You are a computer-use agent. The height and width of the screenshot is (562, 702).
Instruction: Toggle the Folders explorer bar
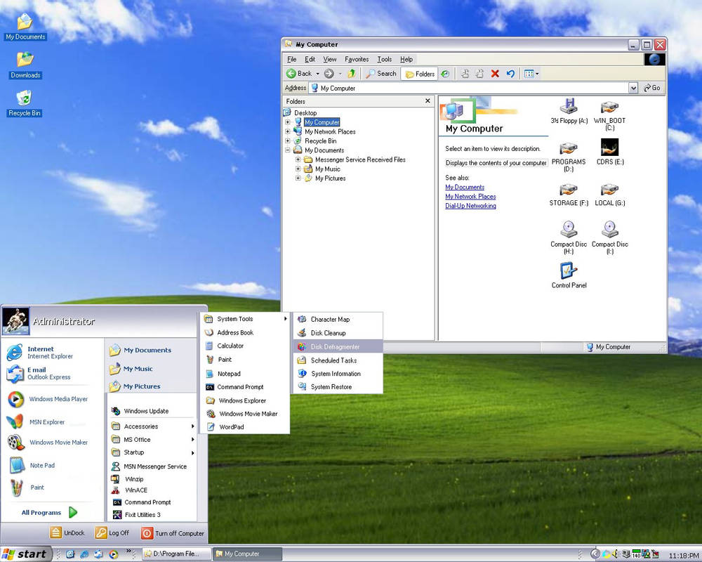(x=419, y=73)
